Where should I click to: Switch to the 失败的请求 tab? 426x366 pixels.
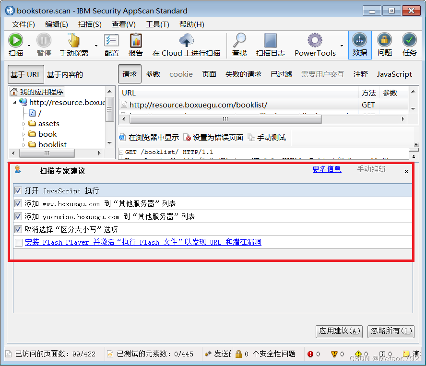click(243, 74)
